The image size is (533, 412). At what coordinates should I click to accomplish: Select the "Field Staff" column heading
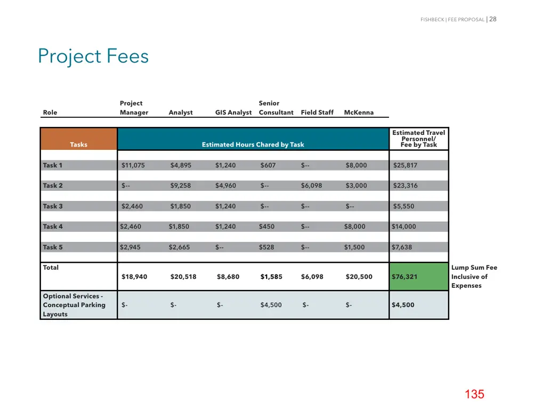pyautogui.click(x=317, y=112)
